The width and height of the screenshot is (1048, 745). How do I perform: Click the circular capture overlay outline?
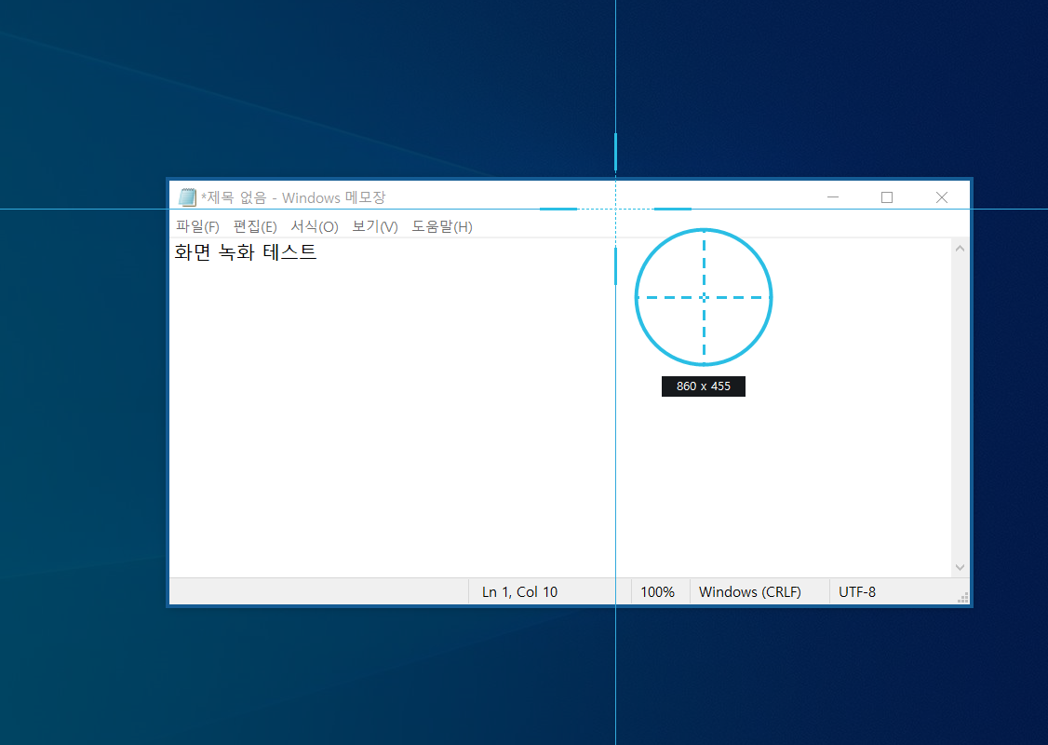pos(704,229)
